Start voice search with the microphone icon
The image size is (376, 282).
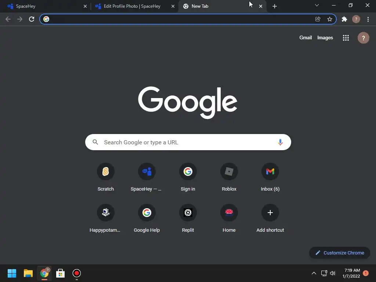[x=280, y=142]
